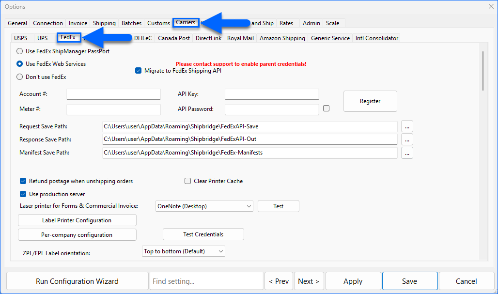The width and height of the screenshot is (498, 294).
Task: Browse for Manifest Save Path folder
Action: pos(407,153)
